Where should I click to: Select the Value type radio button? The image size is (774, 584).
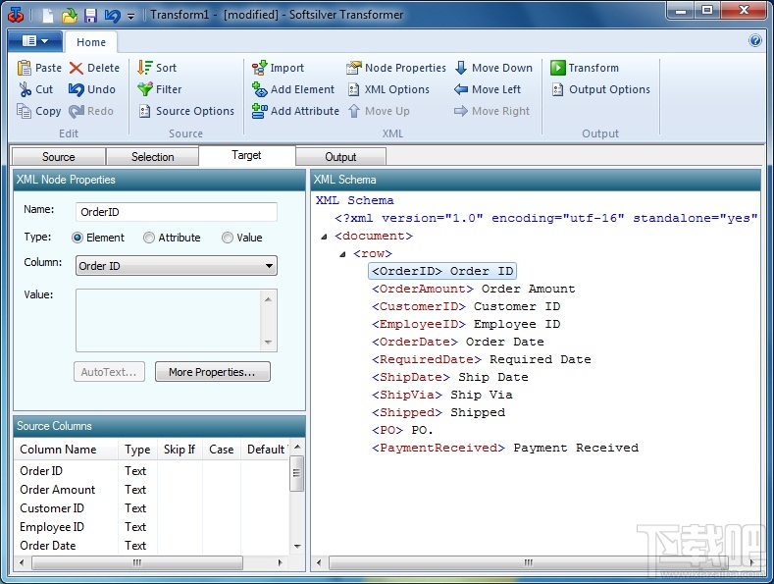(227, 238)
